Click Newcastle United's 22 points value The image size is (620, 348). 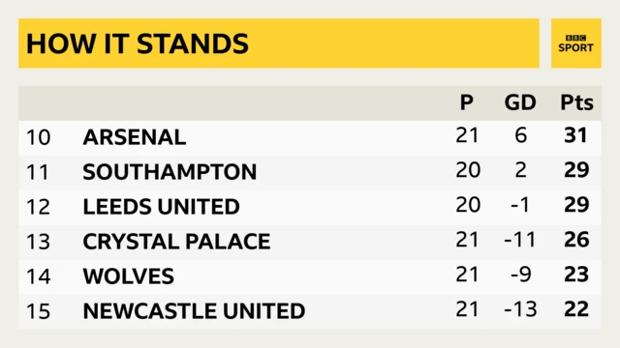pyautogui.click(x=576, y=309)
